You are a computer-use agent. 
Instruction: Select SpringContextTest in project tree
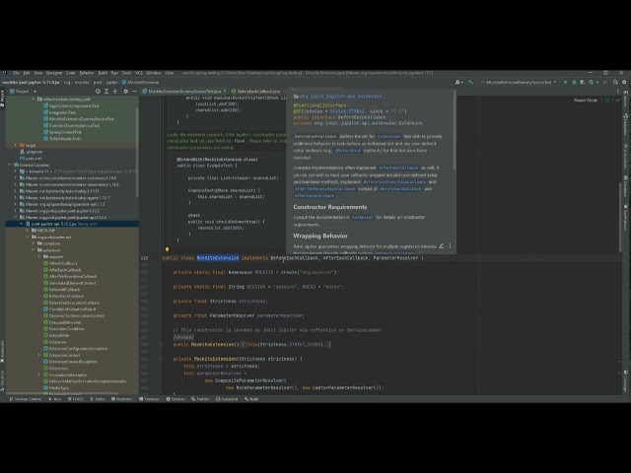coord(65,132)
